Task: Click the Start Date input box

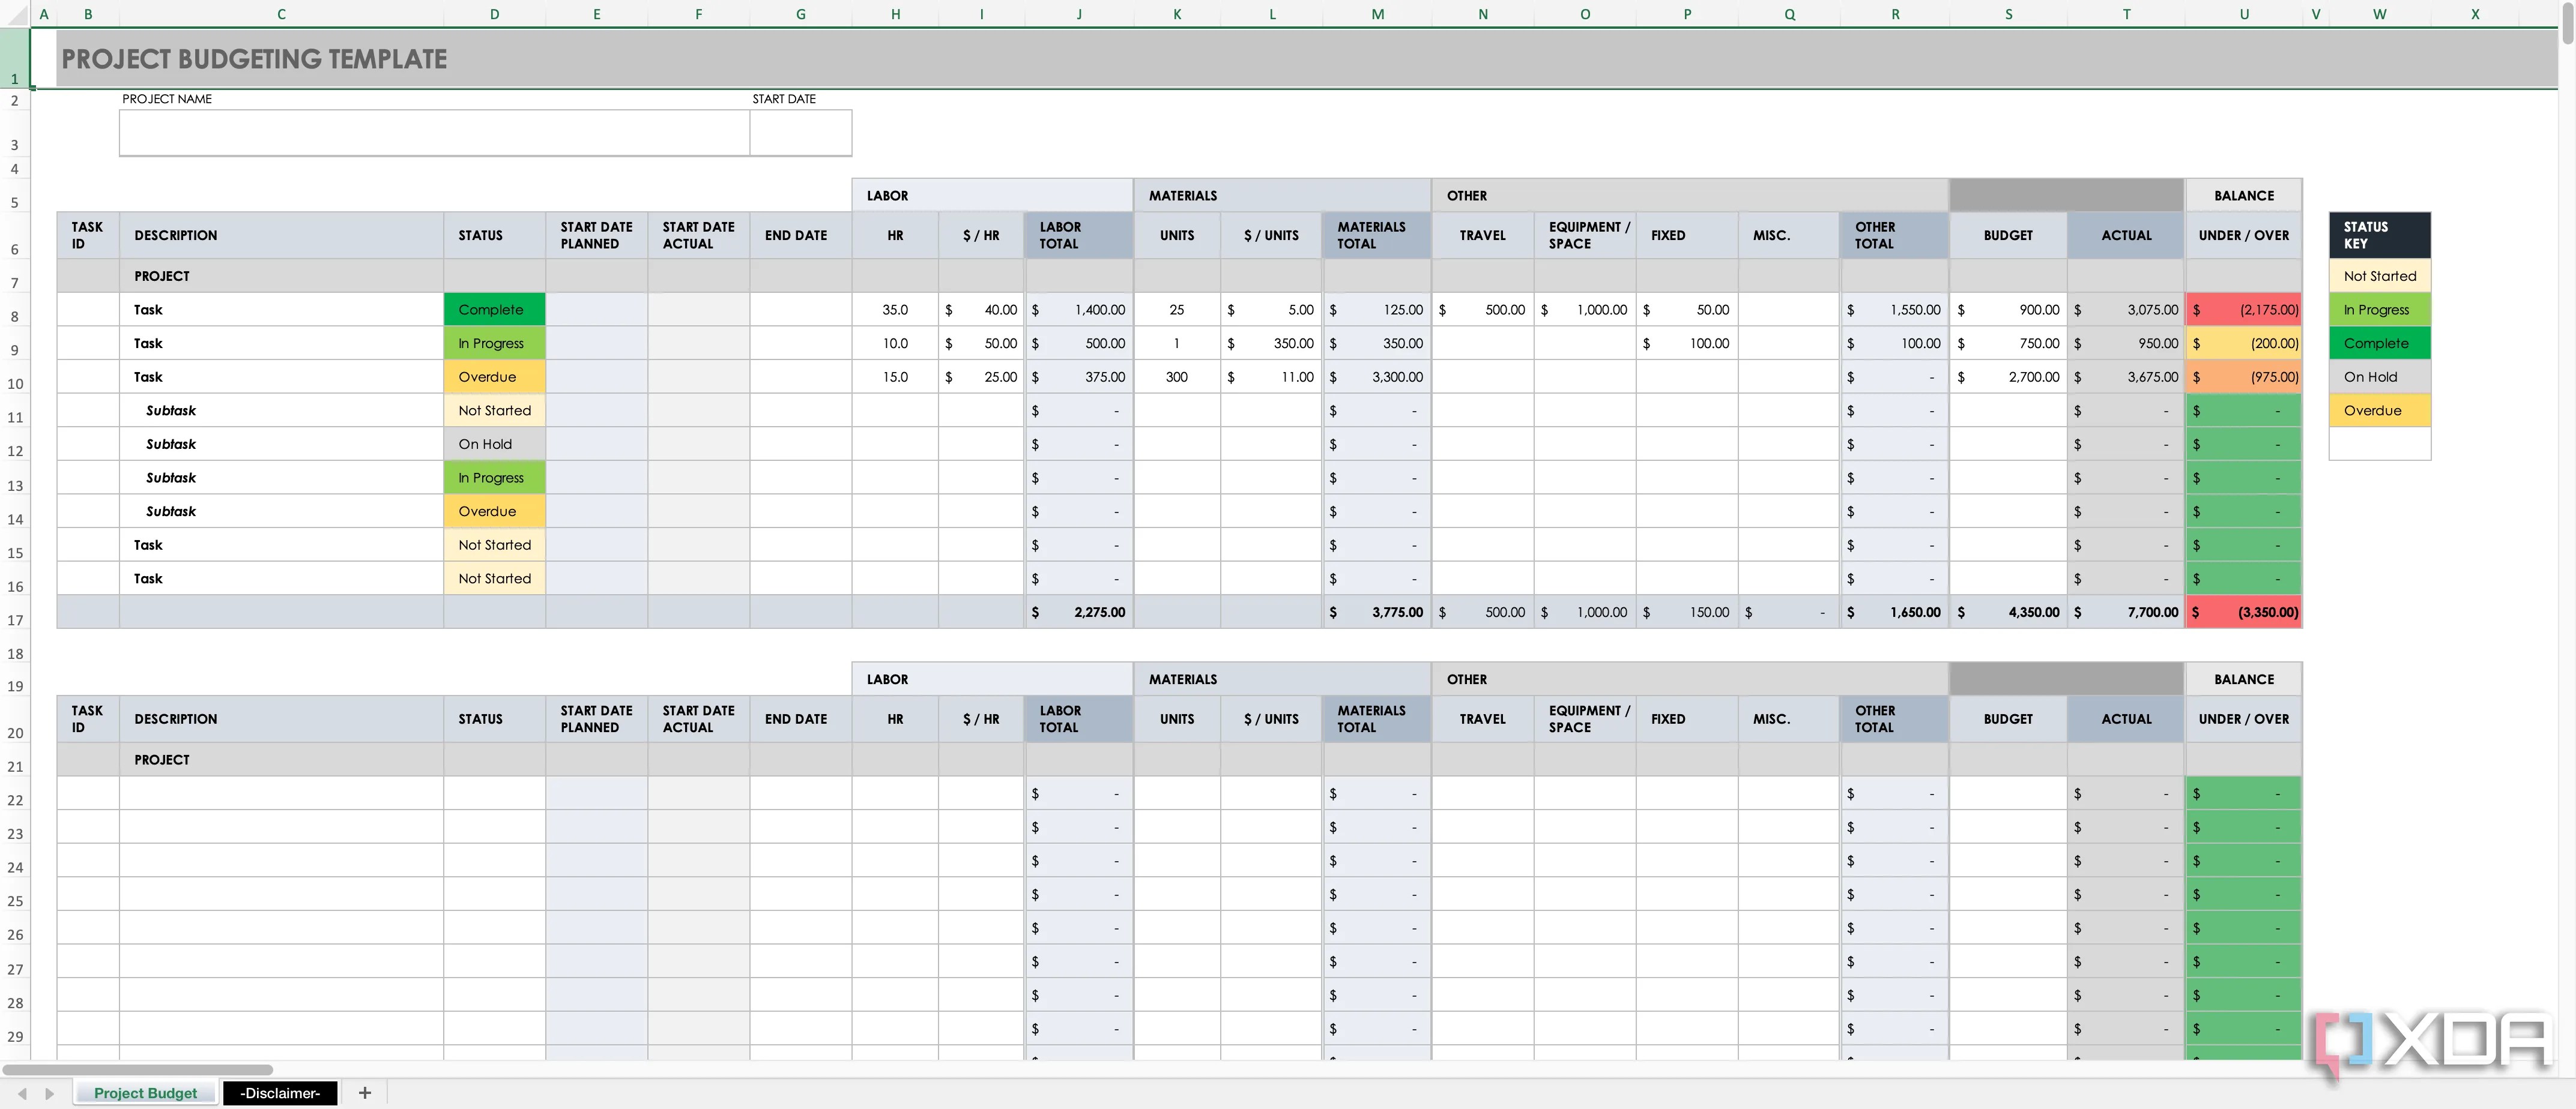Action: [800, 133]
